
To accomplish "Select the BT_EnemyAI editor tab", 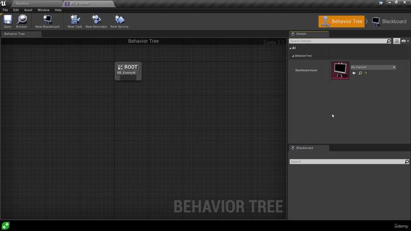I will click(88, 4).
